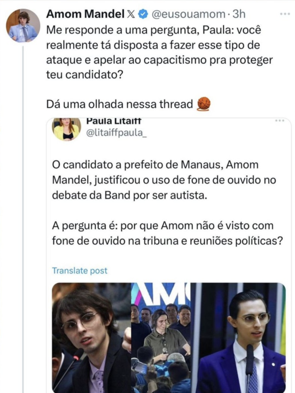295x393 pixels.
Task: Open left photo of man in glasses
Action: 91,338
